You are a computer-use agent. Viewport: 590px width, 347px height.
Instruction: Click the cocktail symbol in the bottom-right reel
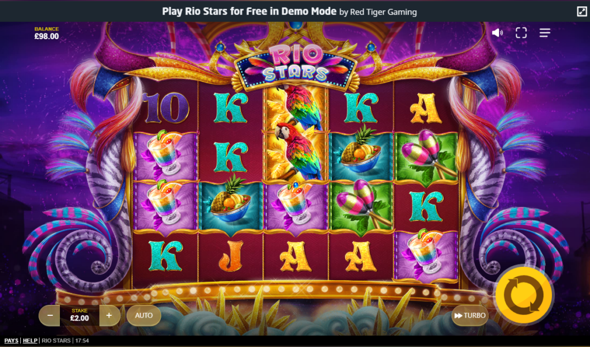pos(426,255)
